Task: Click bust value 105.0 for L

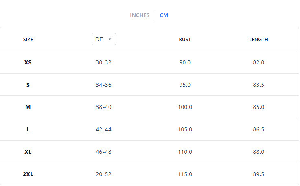Action: coord(185,129)
